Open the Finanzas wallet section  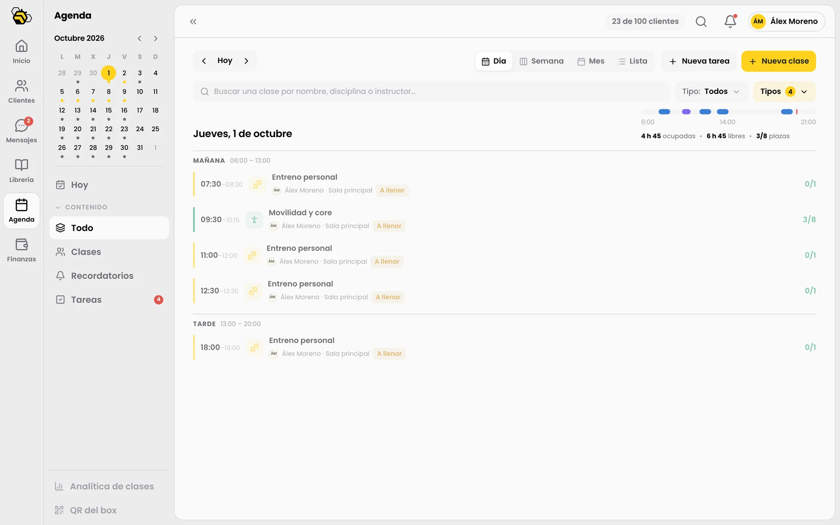tap(21, 250)
